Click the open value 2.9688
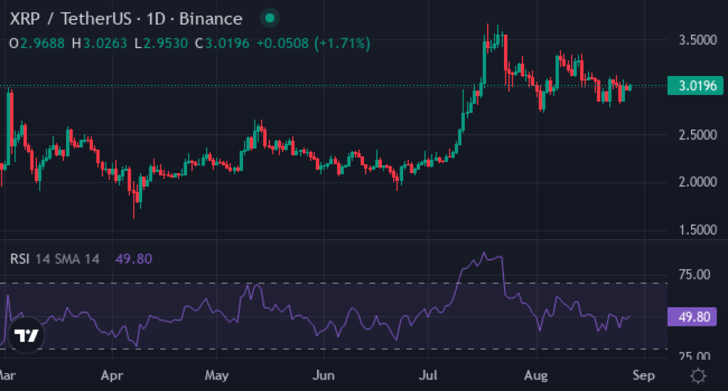728x391 pixels. 42,43
